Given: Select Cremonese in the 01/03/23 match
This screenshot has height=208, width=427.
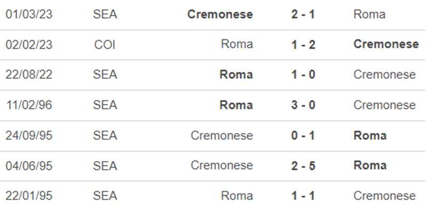Looking at the screenshot, I should pyautogui.click(x=220, y=14).
